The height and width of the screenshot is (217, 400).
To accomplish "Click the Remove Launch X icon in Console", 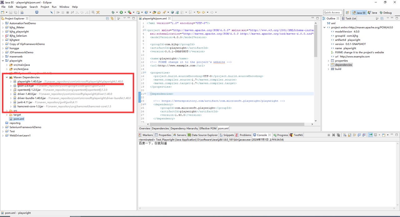I will click(333, 135).
